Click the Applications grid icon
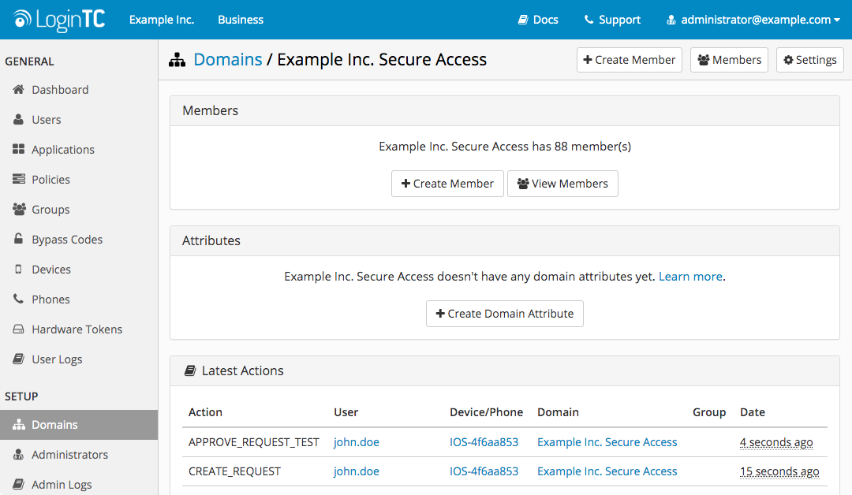Viewport: 852px width, 495px height. [x=18, y=149]
